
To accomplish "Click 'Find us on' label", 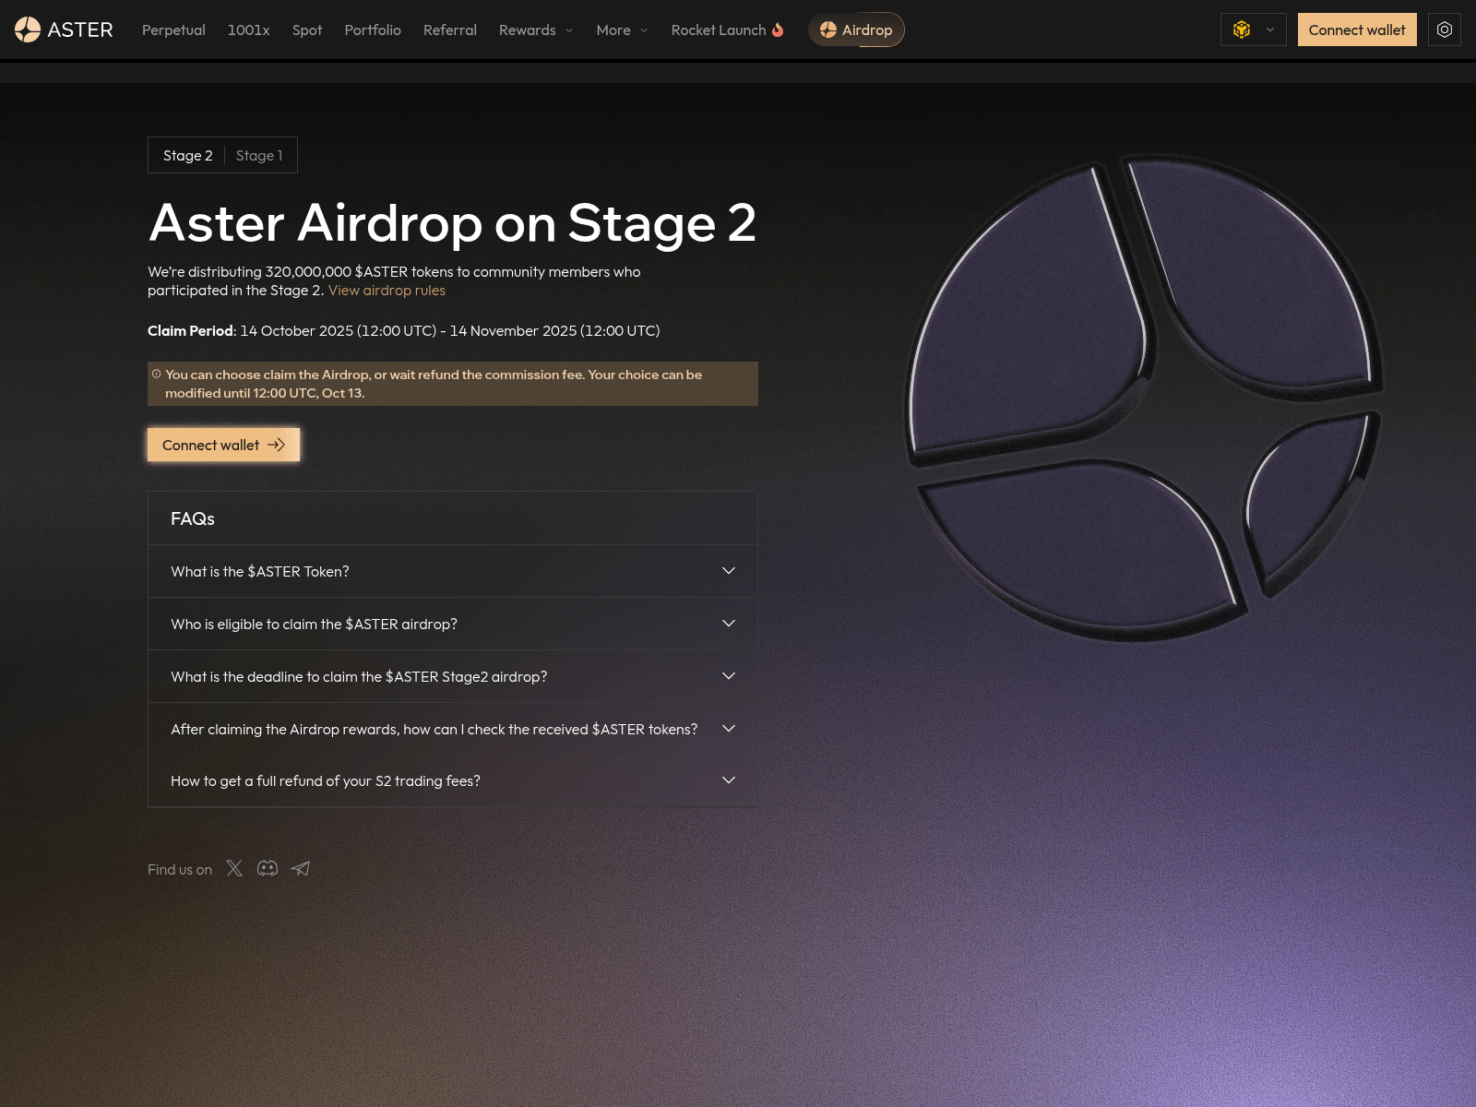I will coord(180,869).
